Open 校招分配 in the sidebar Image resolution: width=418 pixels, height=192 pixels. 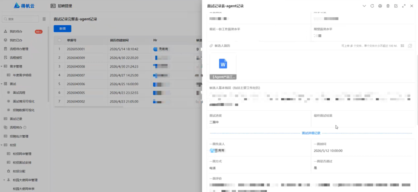pyautogui.click(x=19, y=171)
